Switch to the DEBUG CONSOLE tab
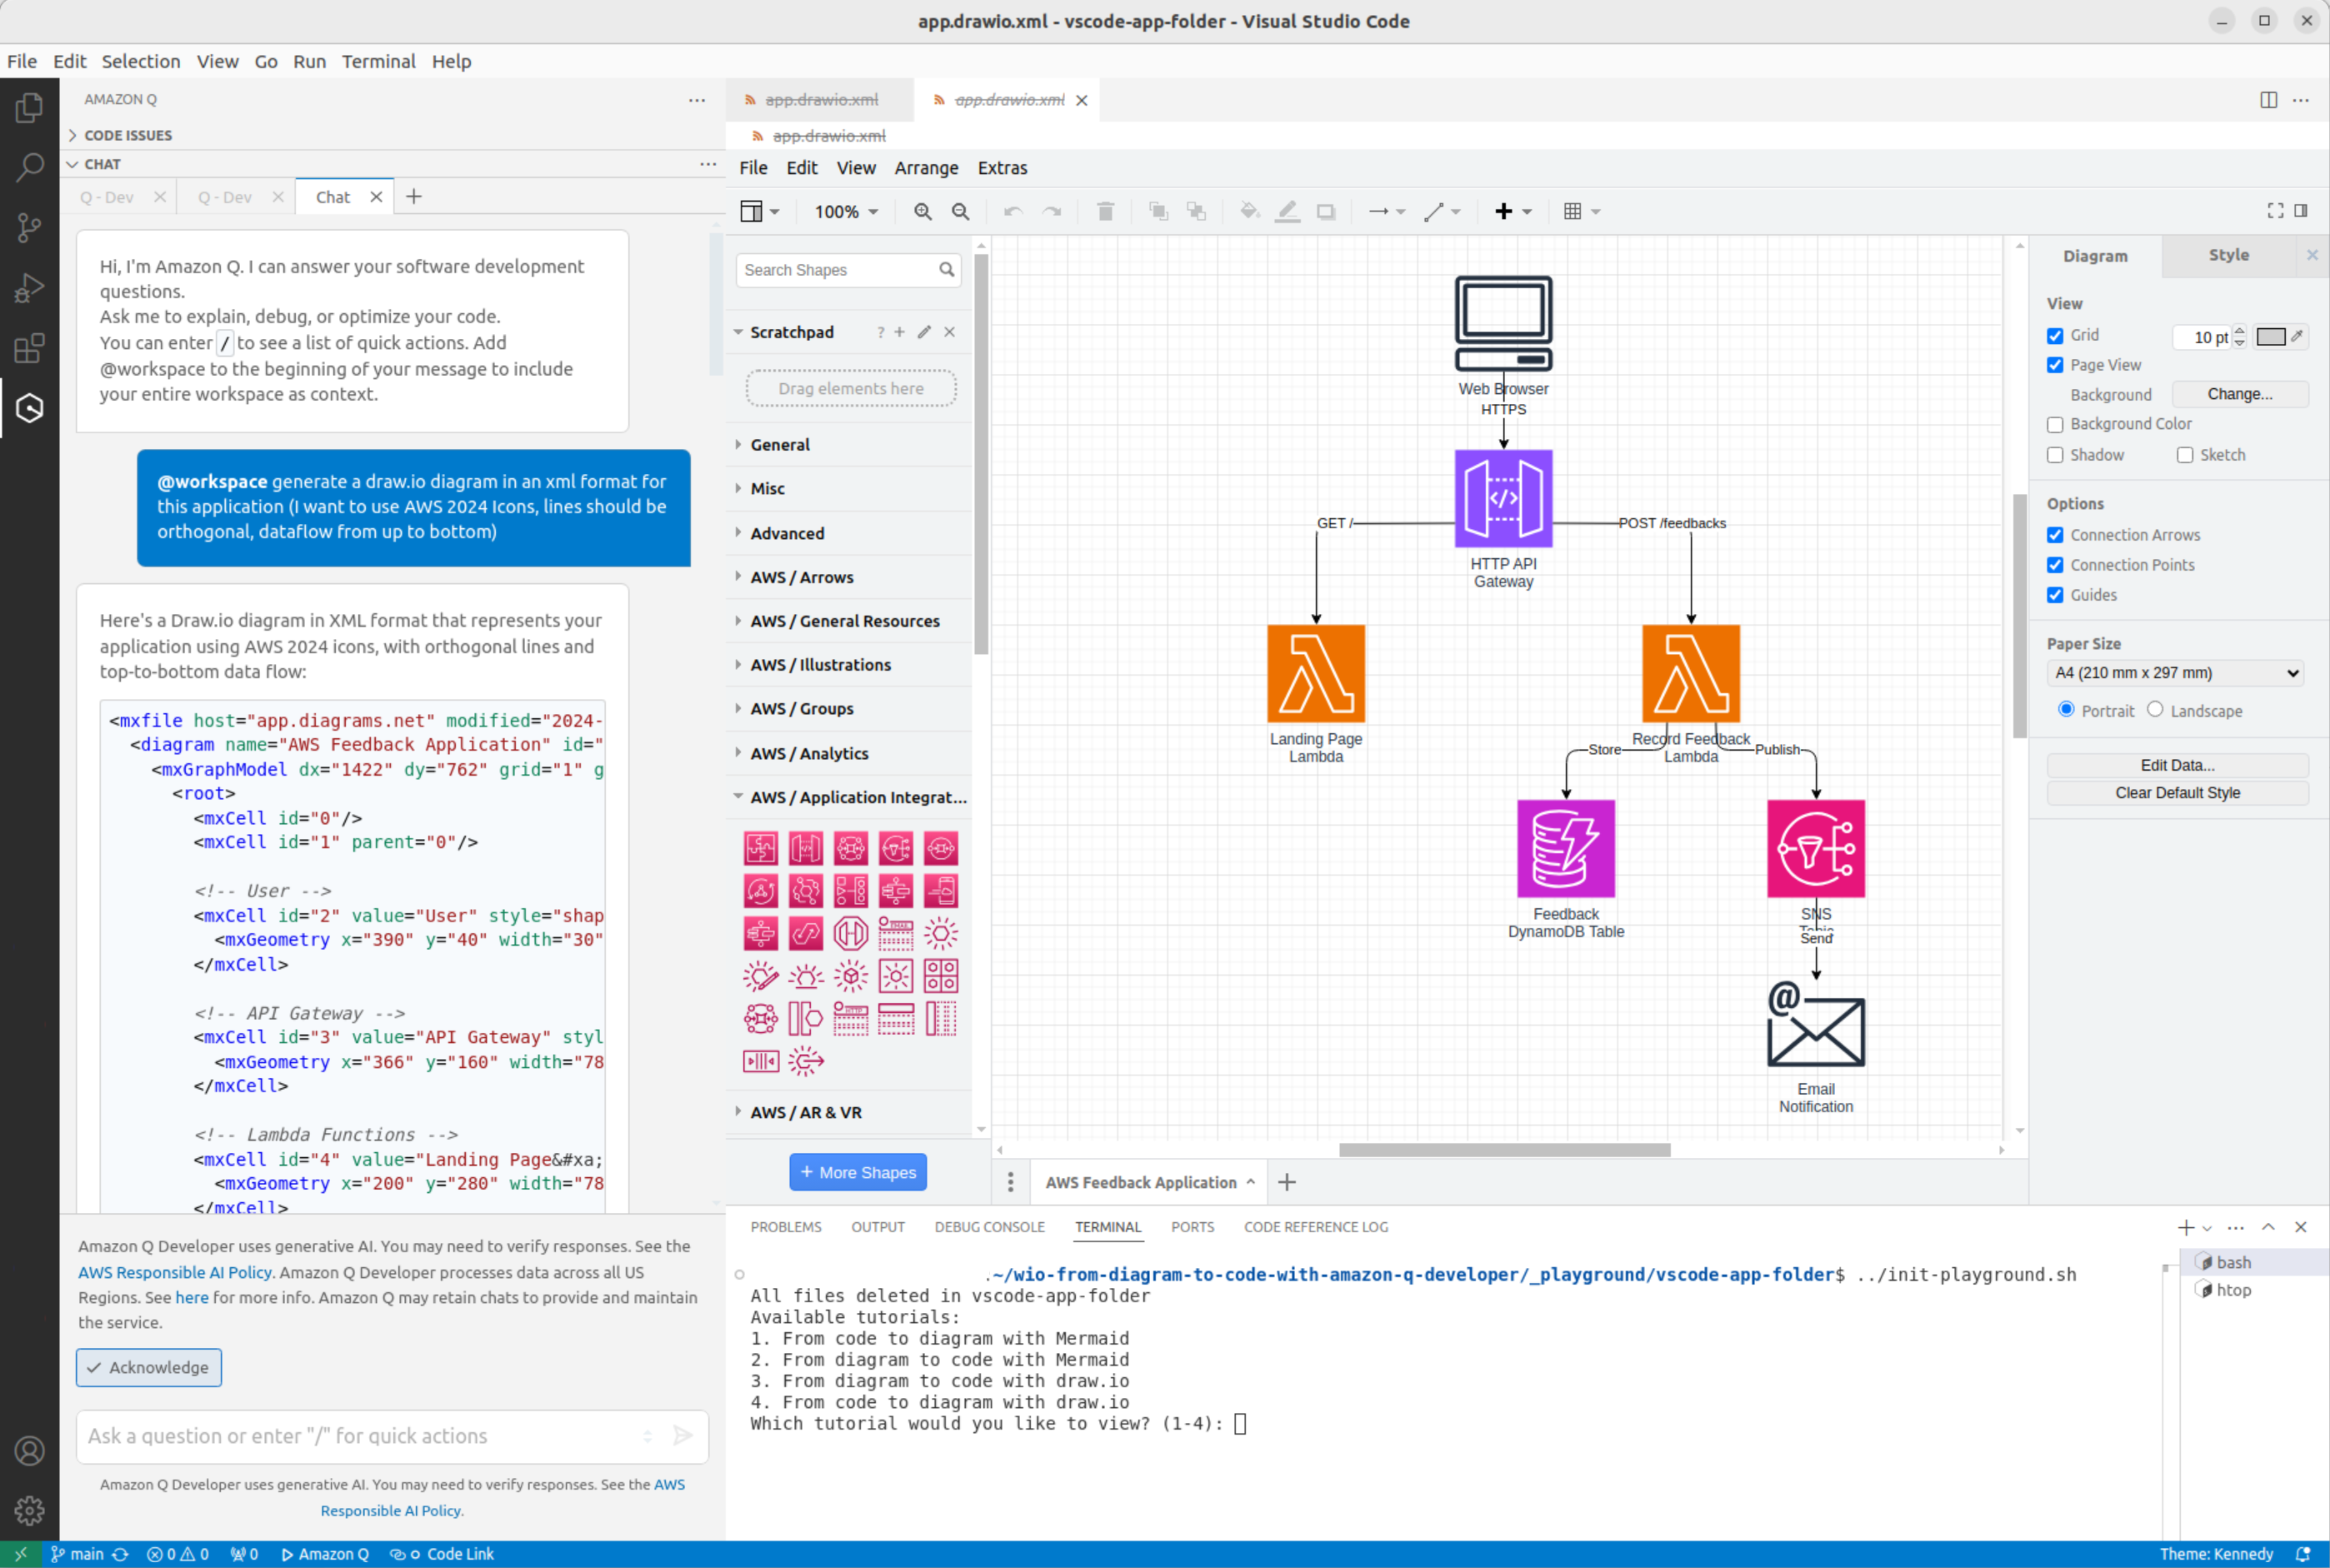 [989, 1227]
